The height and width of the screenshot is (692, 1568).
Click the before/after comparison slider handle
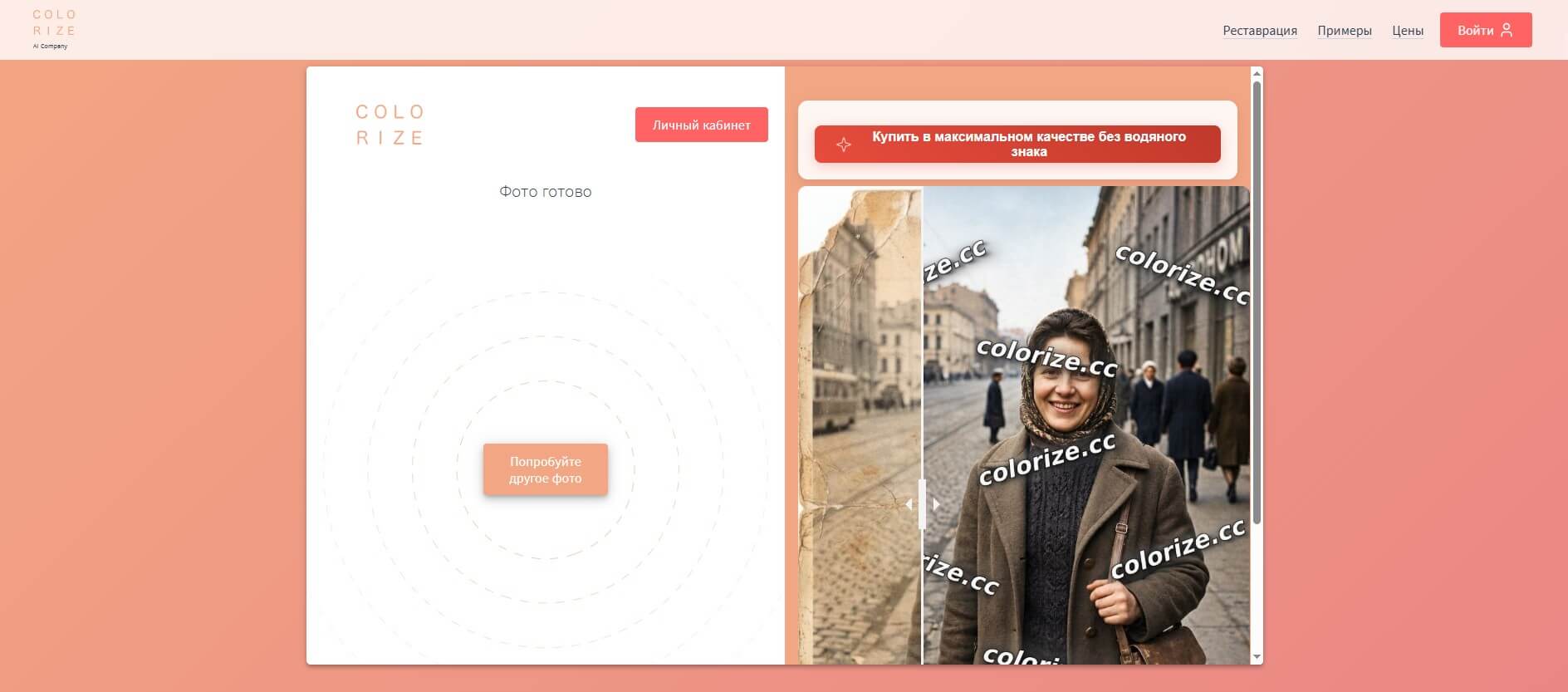(922, 504)
